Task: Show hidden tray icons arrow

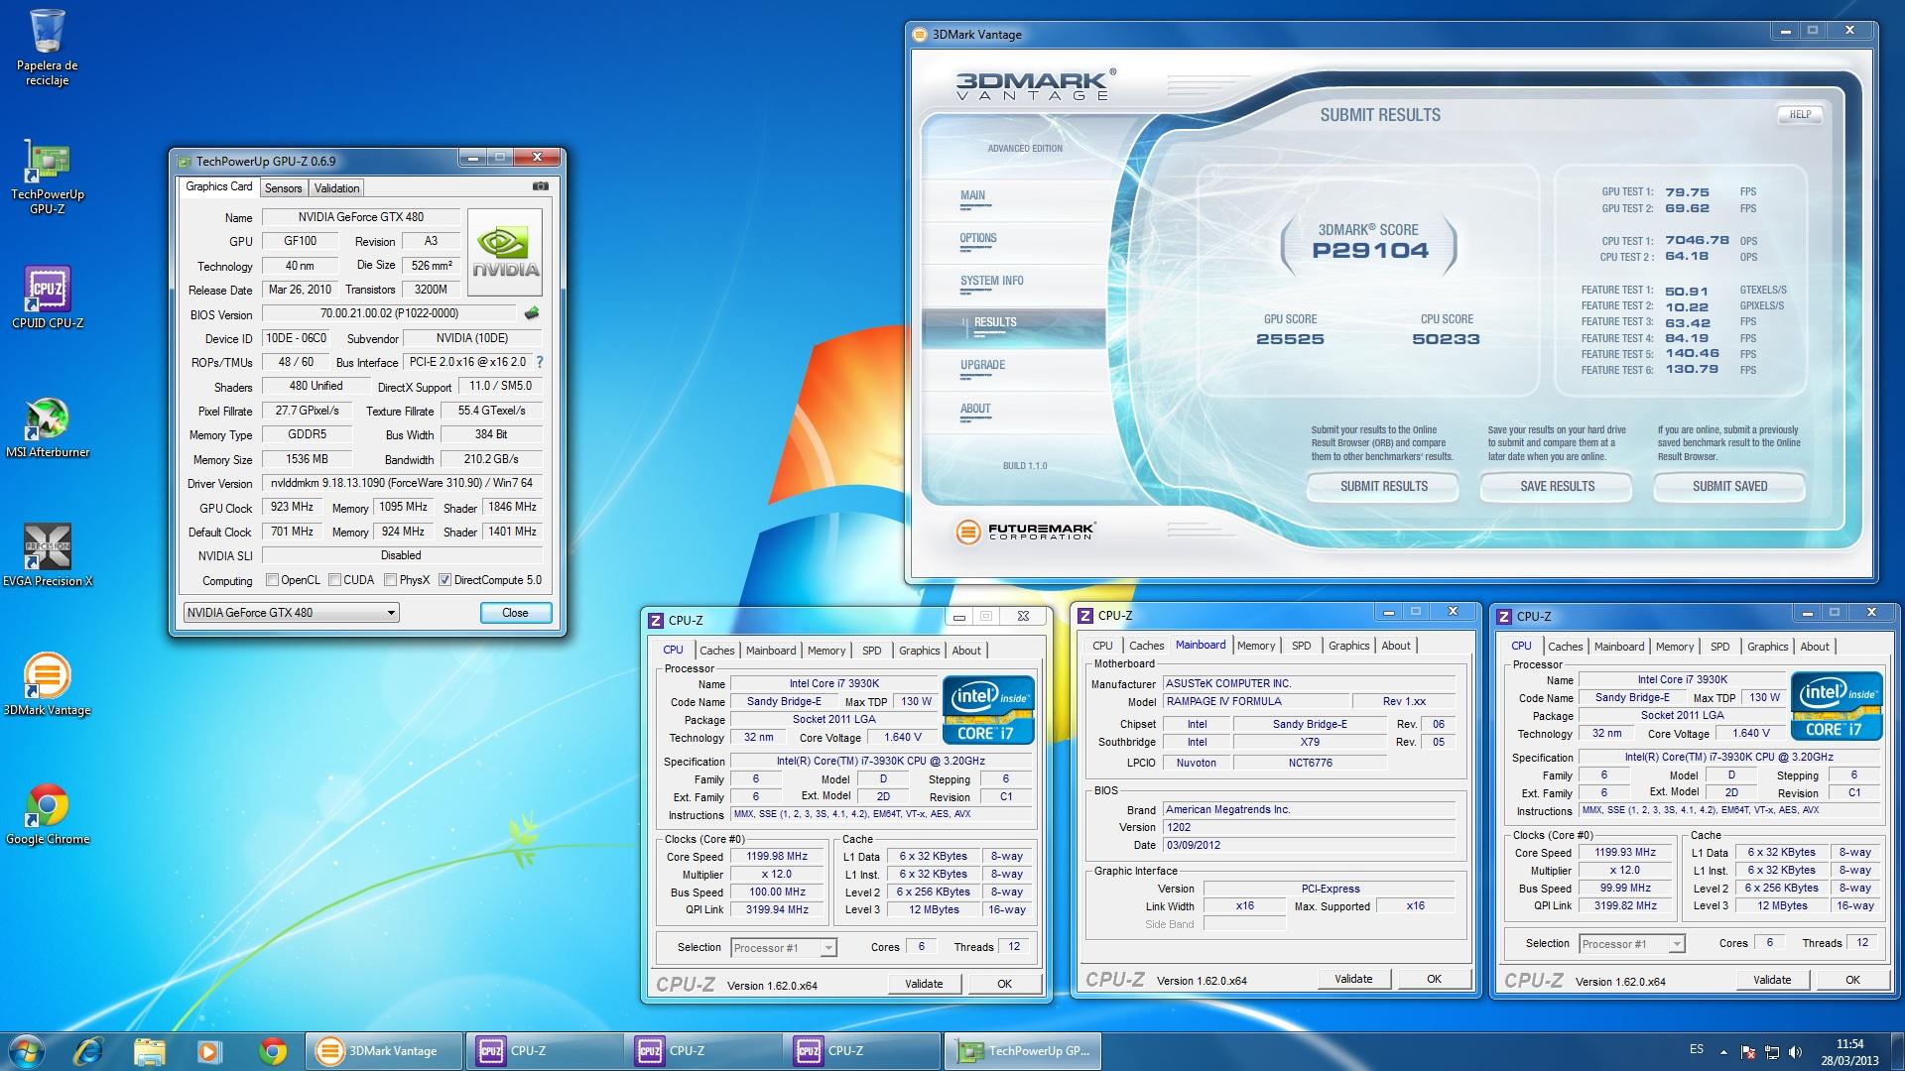Action: point(1723,1051)
